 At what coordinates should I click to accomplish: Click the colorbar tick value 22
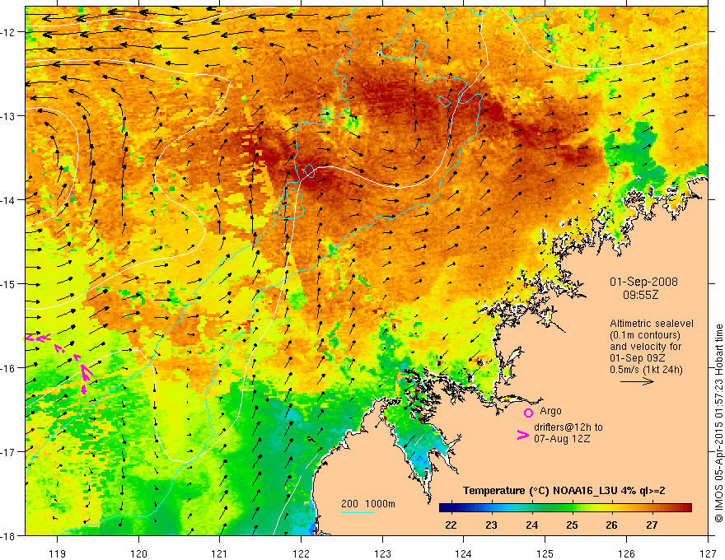coord(451,525)
